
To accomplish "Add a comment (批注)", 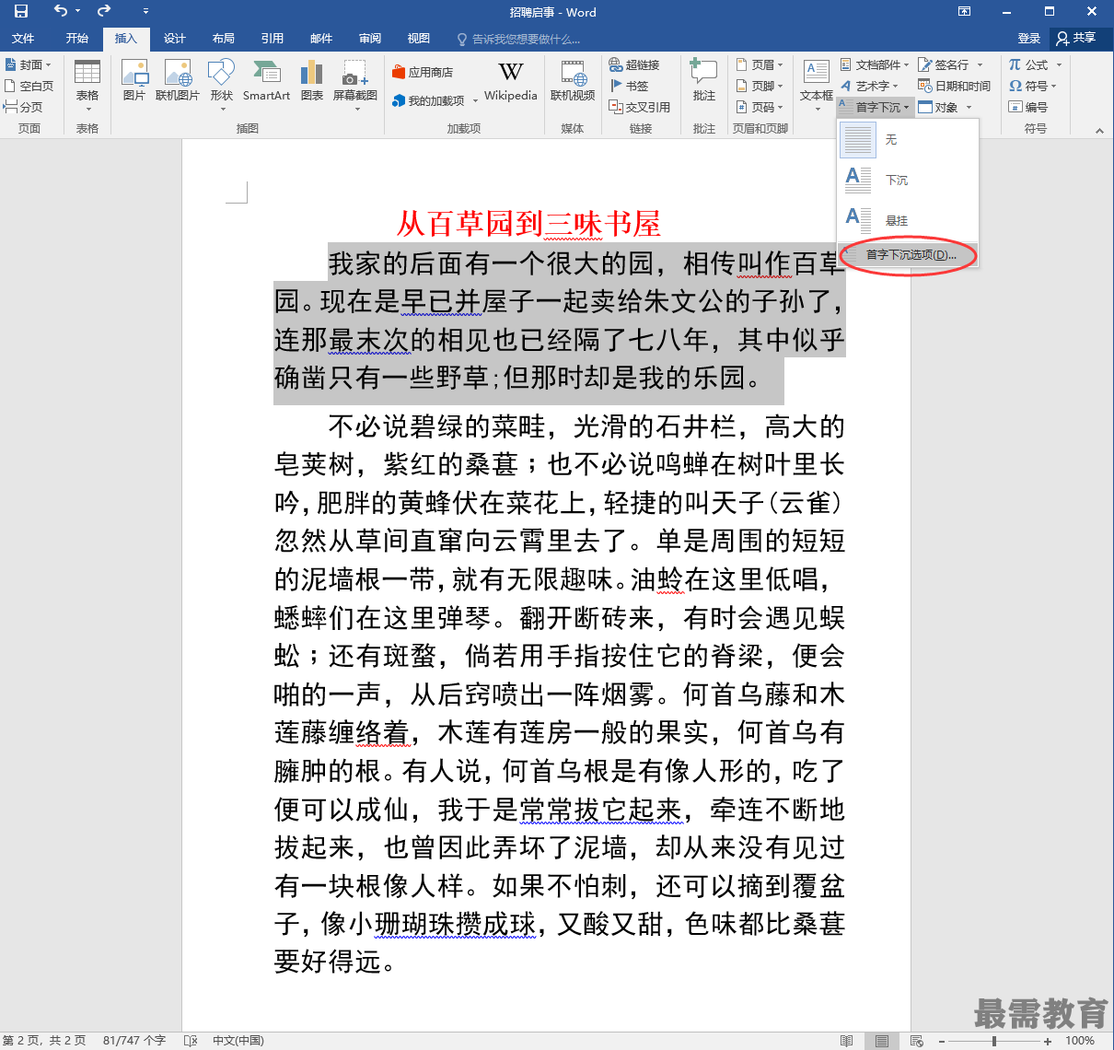I will point(704,81).
